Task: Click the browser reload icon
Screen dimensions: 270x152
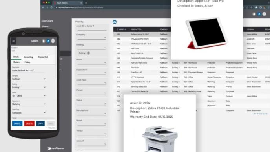Action: [51, 7]
